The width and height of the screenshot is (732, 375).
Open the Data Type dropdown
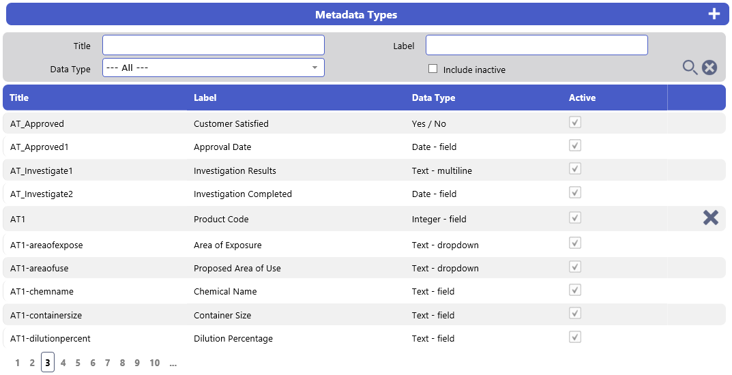[x=214, y=67]
